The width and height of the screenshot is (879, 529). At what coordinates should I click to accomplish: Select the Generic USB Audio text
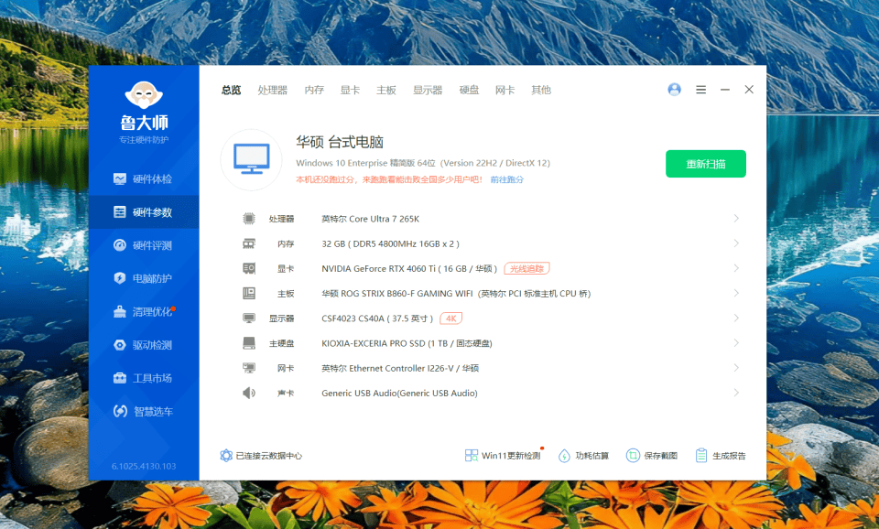point(400,394)
